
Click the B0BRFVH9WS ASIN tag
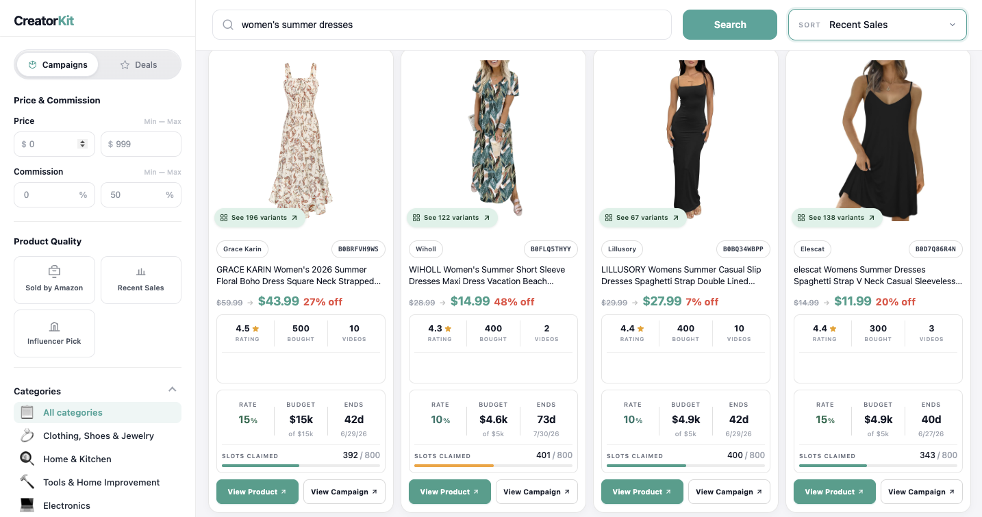[358, 249]
